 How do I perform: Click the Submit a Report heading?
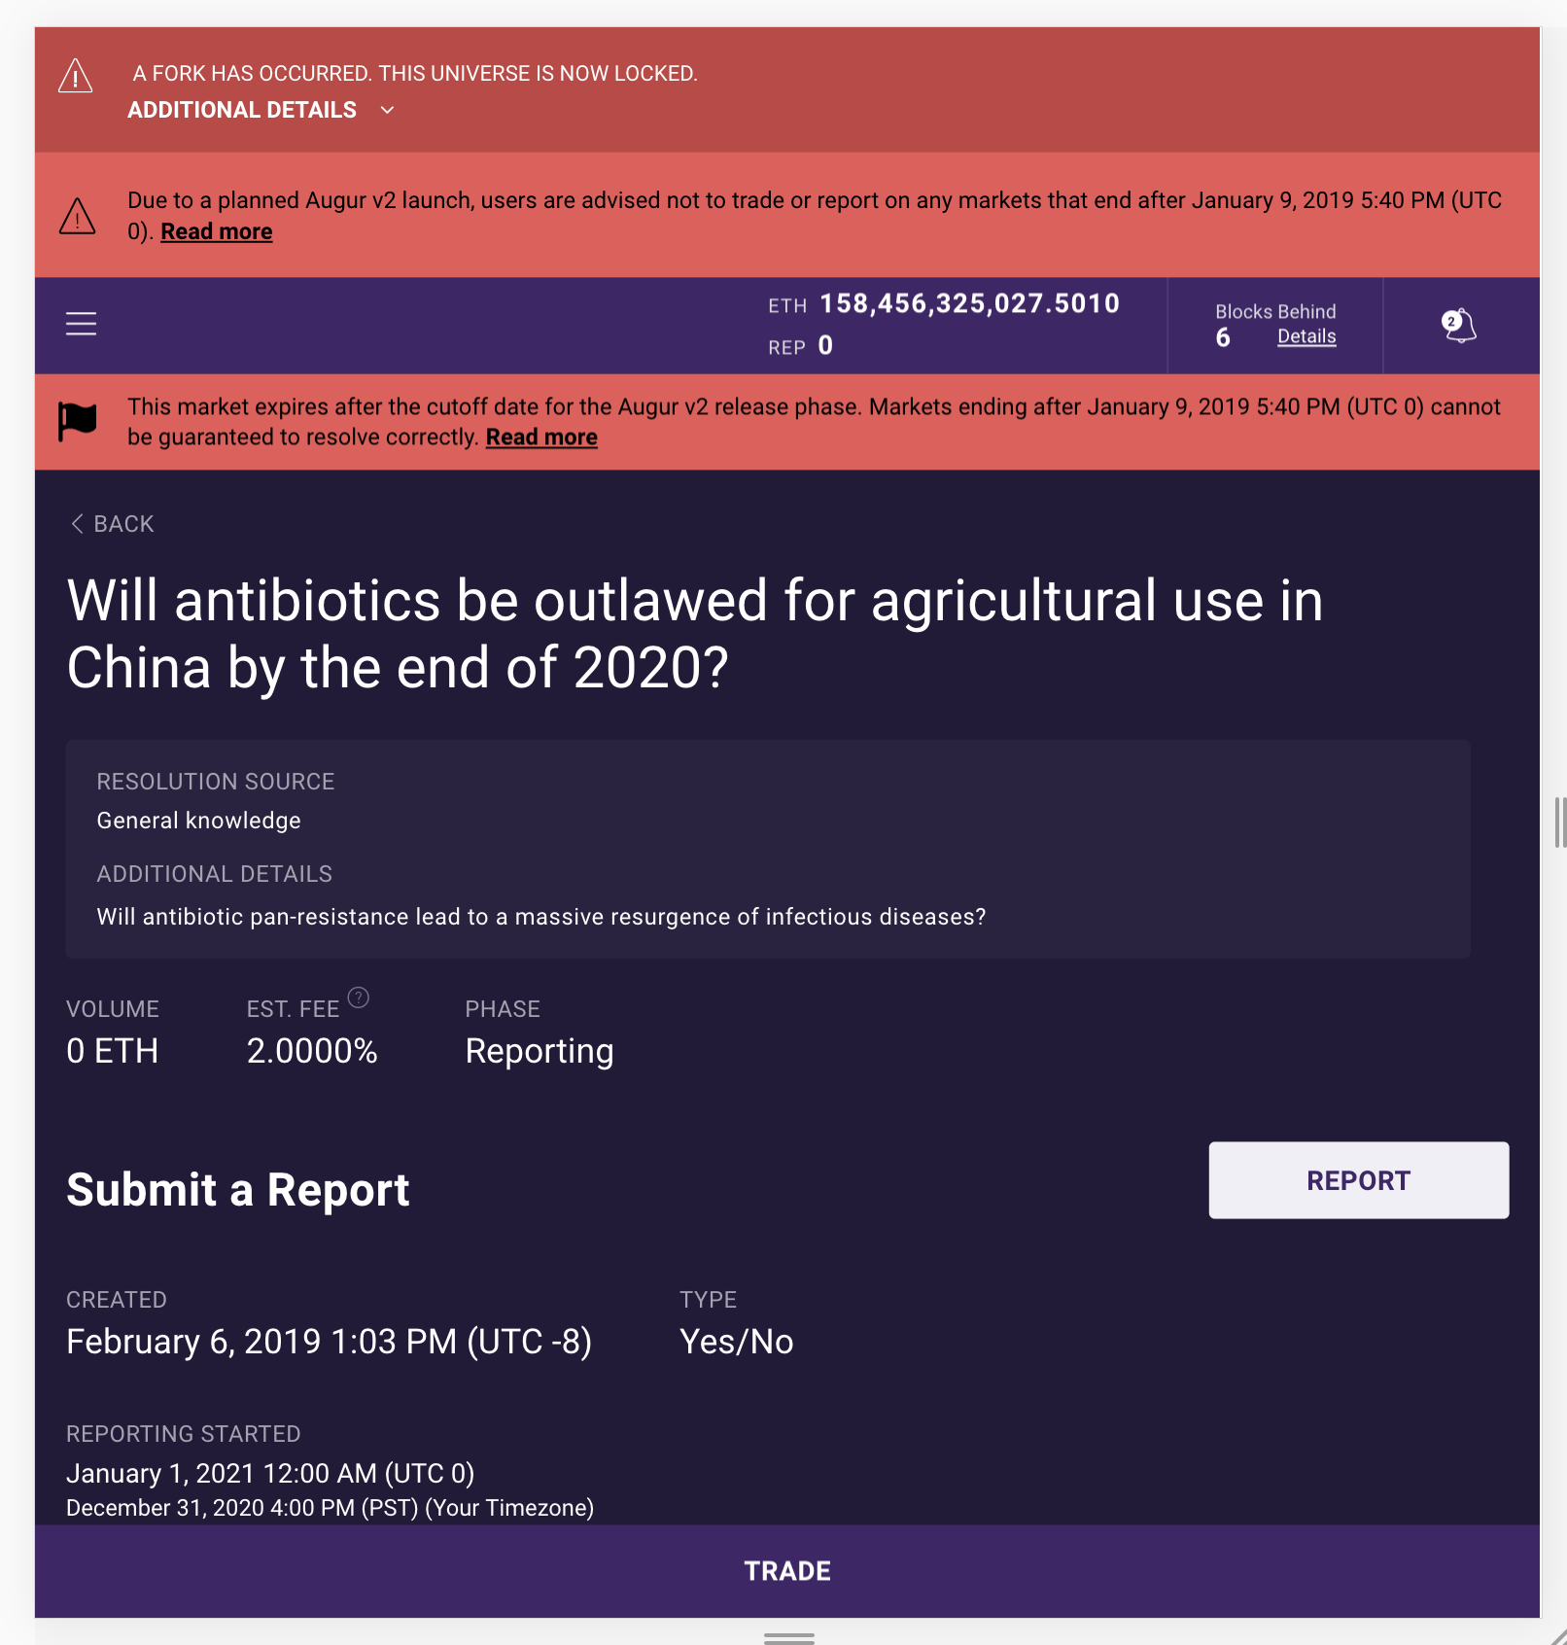coord(238,1190)
